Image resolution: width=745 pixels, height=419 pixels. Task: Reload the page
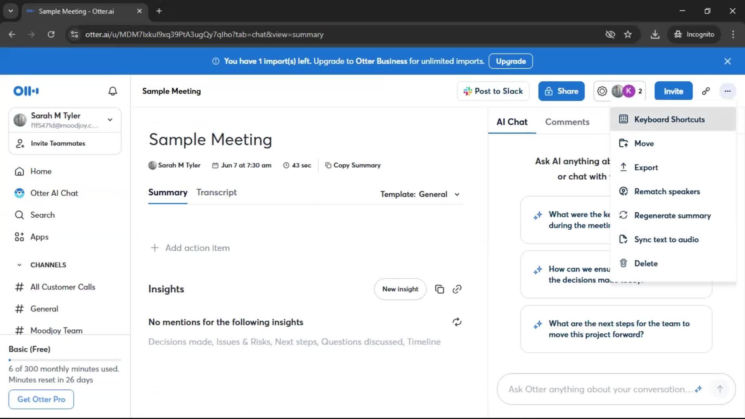pyautogui.click(x=51, y=35)
